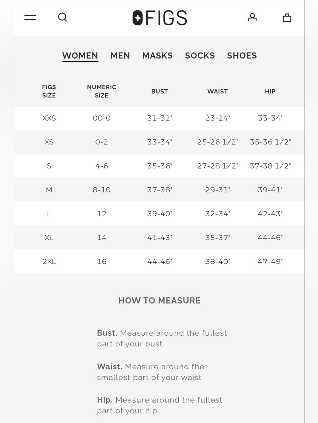The width and height of the screenshot is (318, 423).
Task: Click the WAIST column header
Action: click(x=218, y=91)
